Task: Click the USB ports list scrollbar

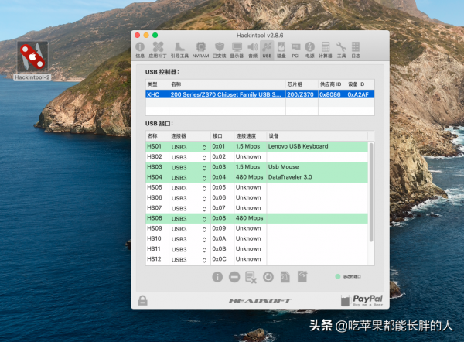Action: 371,193
